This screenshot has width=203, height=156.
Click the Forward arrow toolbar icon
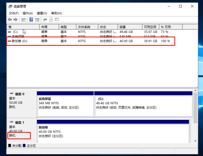tap(15, 20)
